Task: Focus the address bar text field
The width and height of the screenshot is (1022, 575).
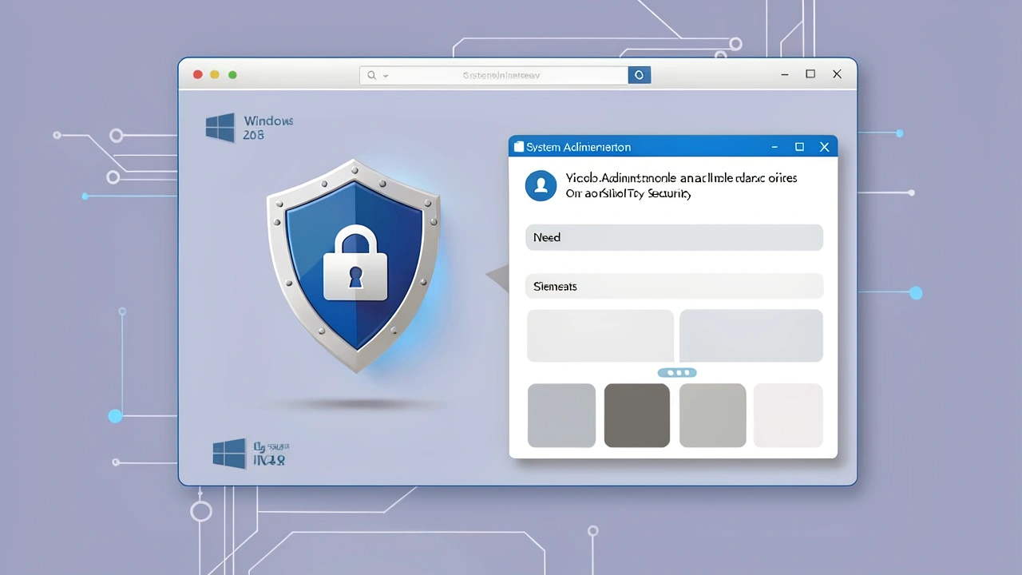Action: 493,75
